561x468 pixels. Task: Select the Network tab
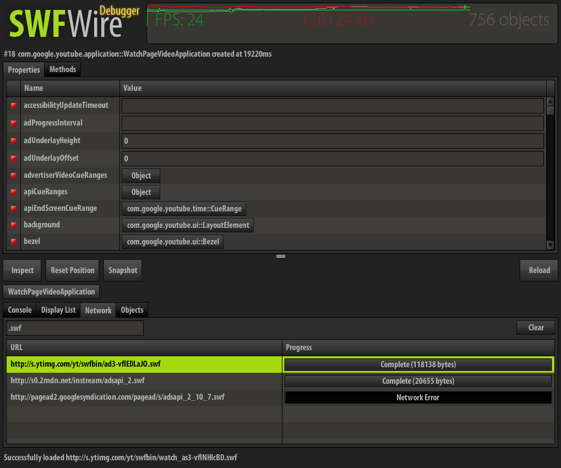pyautogui.click(x=98, y=310)
